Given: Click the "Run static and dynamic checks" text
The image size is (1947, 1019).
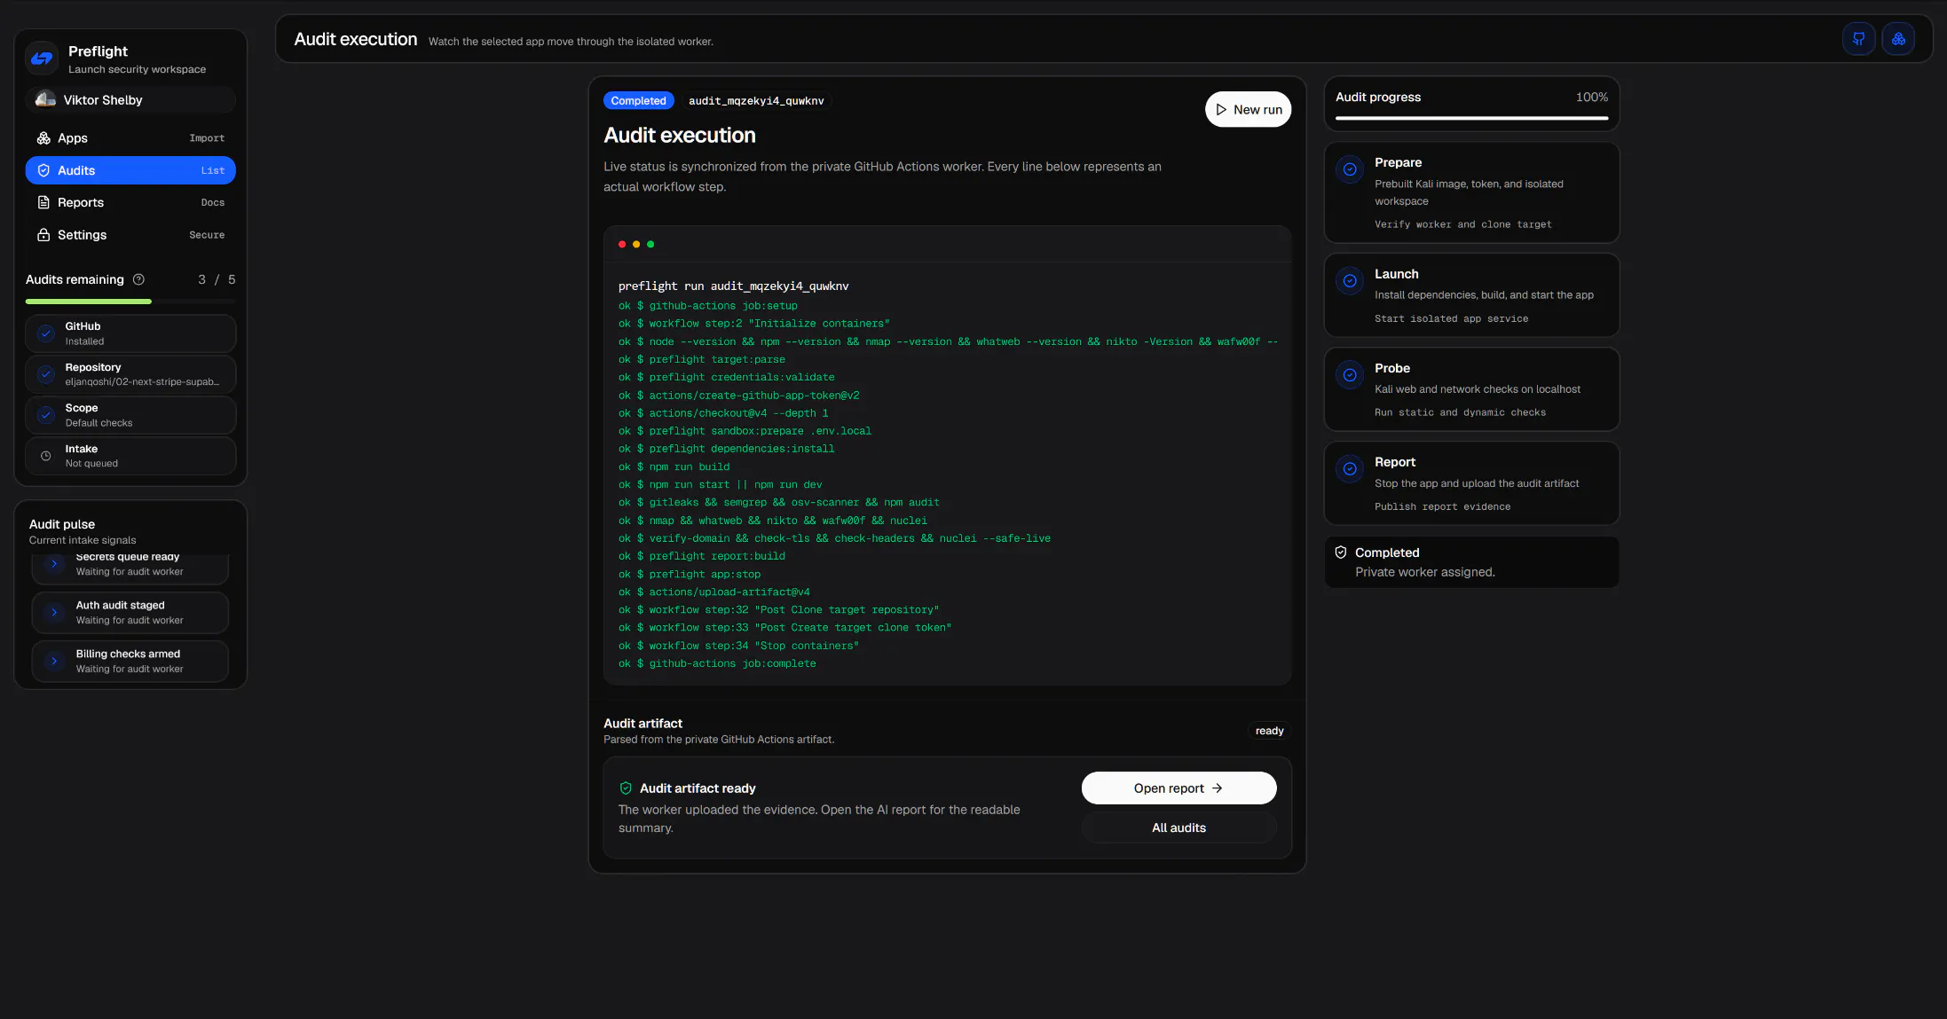Looking at the screenshot, I should (x=1460, y=412).
